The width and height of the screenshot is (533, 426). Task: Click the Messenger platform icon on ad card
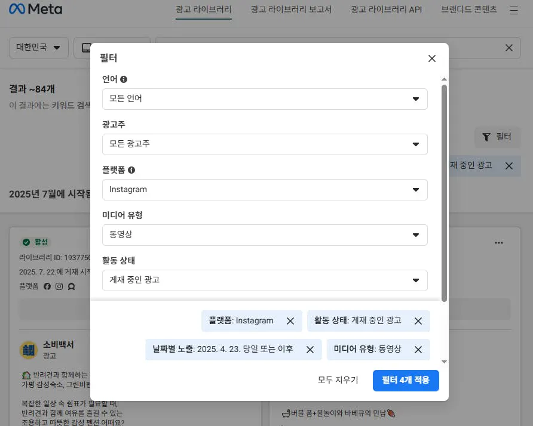click(71, 286)
